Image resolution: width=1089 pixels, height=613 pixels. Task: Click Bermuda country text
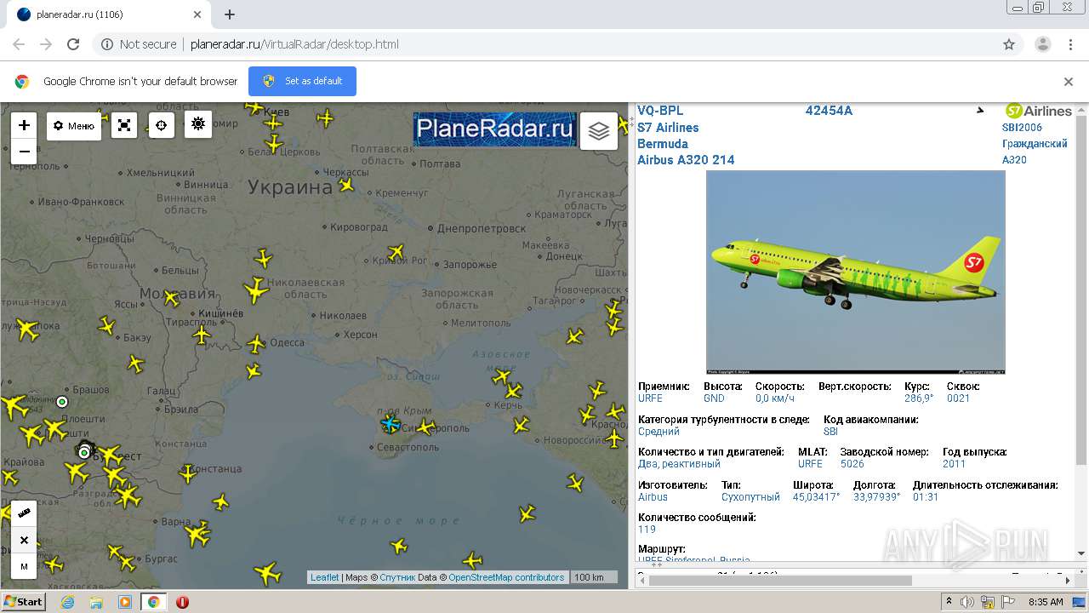(x=663, y=144)
